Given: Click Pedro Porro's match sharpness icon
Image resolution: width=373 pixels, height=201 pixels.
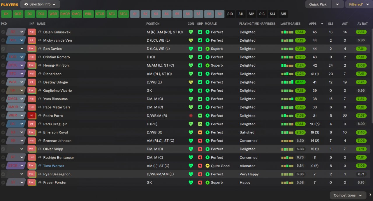Looking at the screenshot, I should [x=200, y=116].
